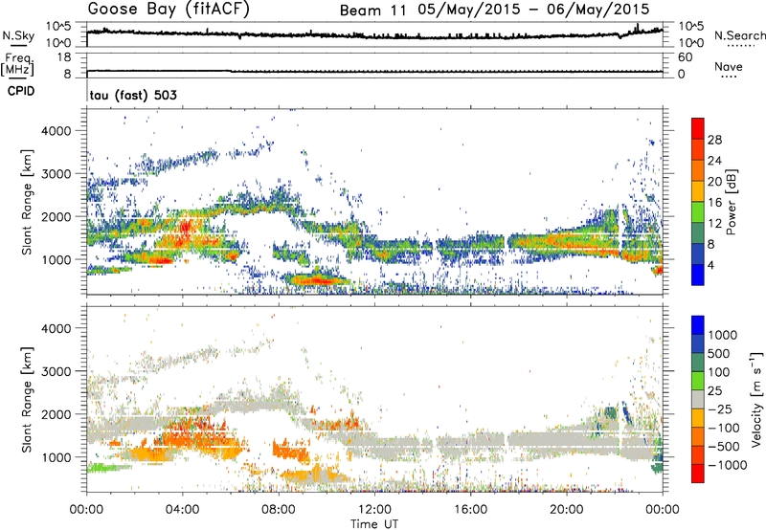Click the red top segment of Power colorbar

point(698,128)
